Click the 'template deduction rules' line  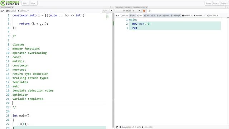33,91
